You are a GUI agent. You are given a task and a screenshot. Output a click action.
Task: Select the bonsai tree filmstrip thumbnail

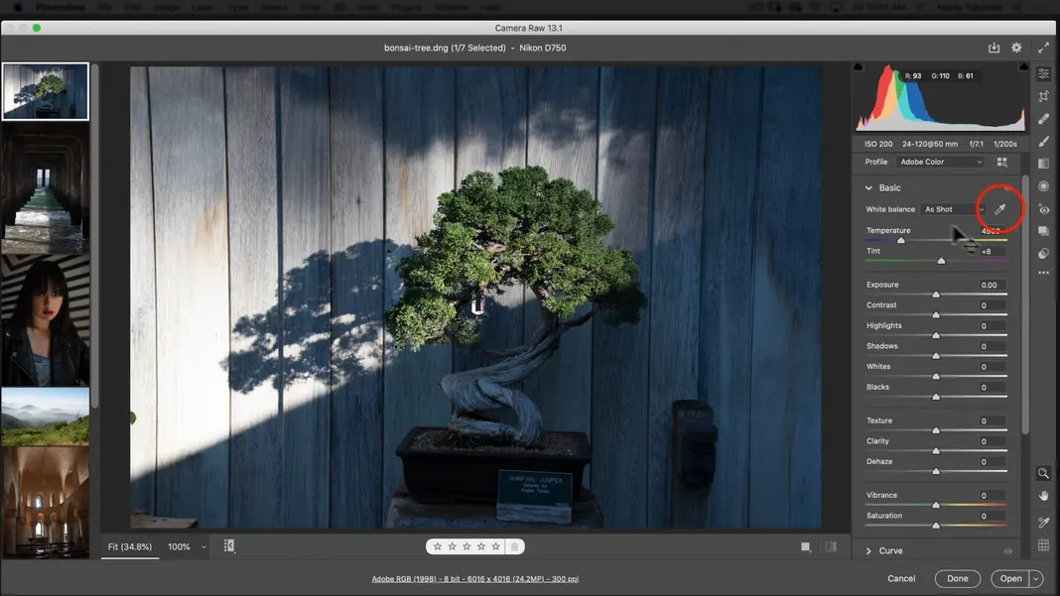pos(46,91)
